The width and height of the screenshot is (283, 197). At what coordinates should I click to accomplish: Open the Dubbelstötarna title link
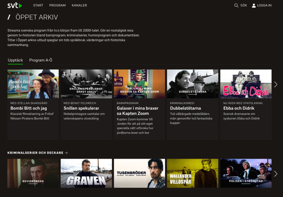coord(185,108)
